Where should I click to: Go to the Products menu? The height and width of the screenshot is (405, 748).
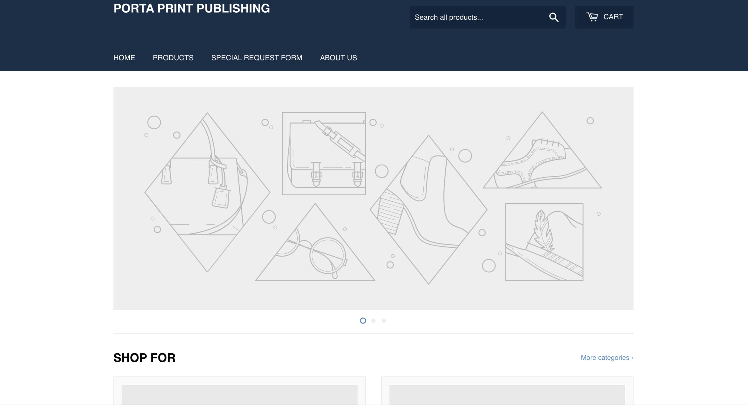(173, 58)
